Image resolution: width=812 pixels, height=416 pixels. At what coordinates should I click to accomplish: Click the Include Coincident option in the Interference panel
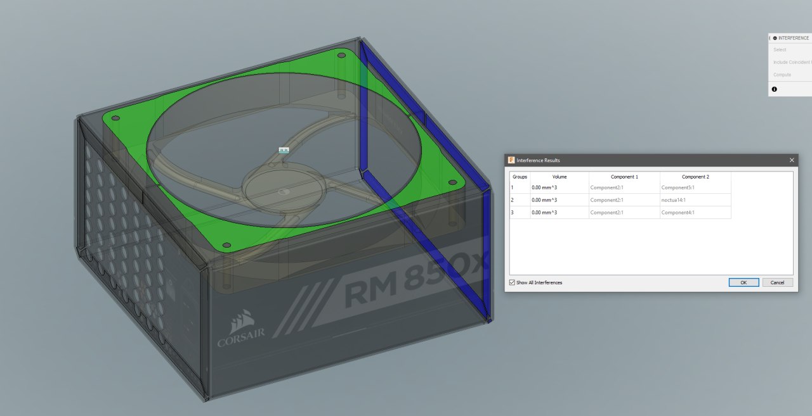point(792,62)
